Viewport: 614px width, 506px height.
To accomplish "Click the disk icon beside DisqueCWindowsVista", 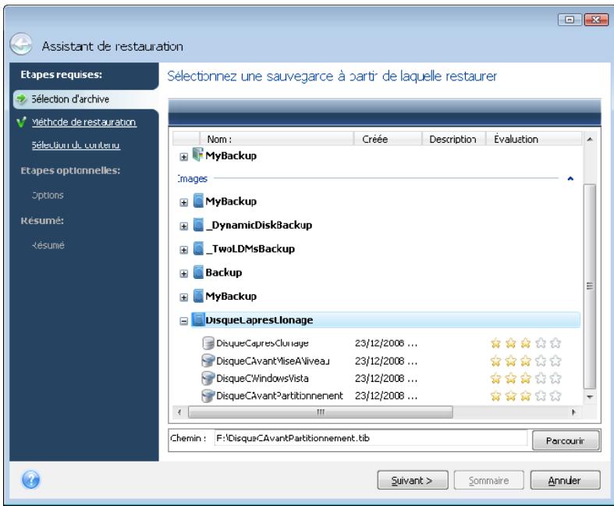I will tap(208, 378).
